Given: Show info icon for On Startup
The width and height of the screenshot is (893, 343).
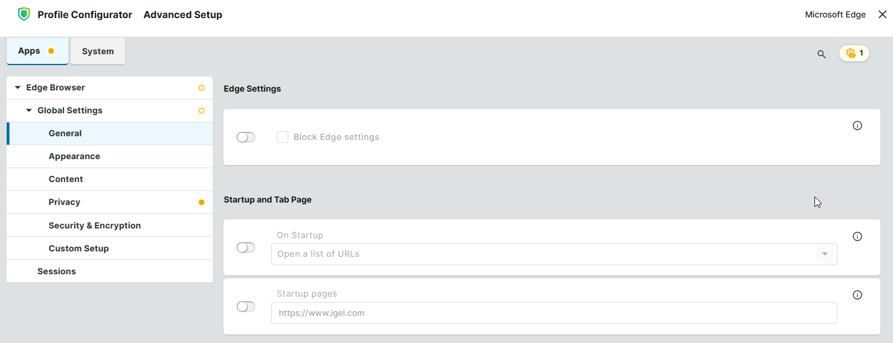Looking at the screenshot, I should (857, 237).
